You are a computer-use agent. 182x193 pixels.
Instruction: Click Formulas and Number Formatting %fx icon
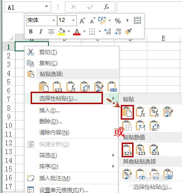pyautogui.click(x=154, y=112)
